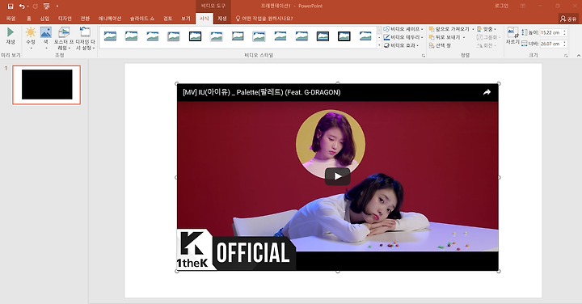Switch to the 디자인 Design tab
The image size is (582, 304).
(65, 18)
